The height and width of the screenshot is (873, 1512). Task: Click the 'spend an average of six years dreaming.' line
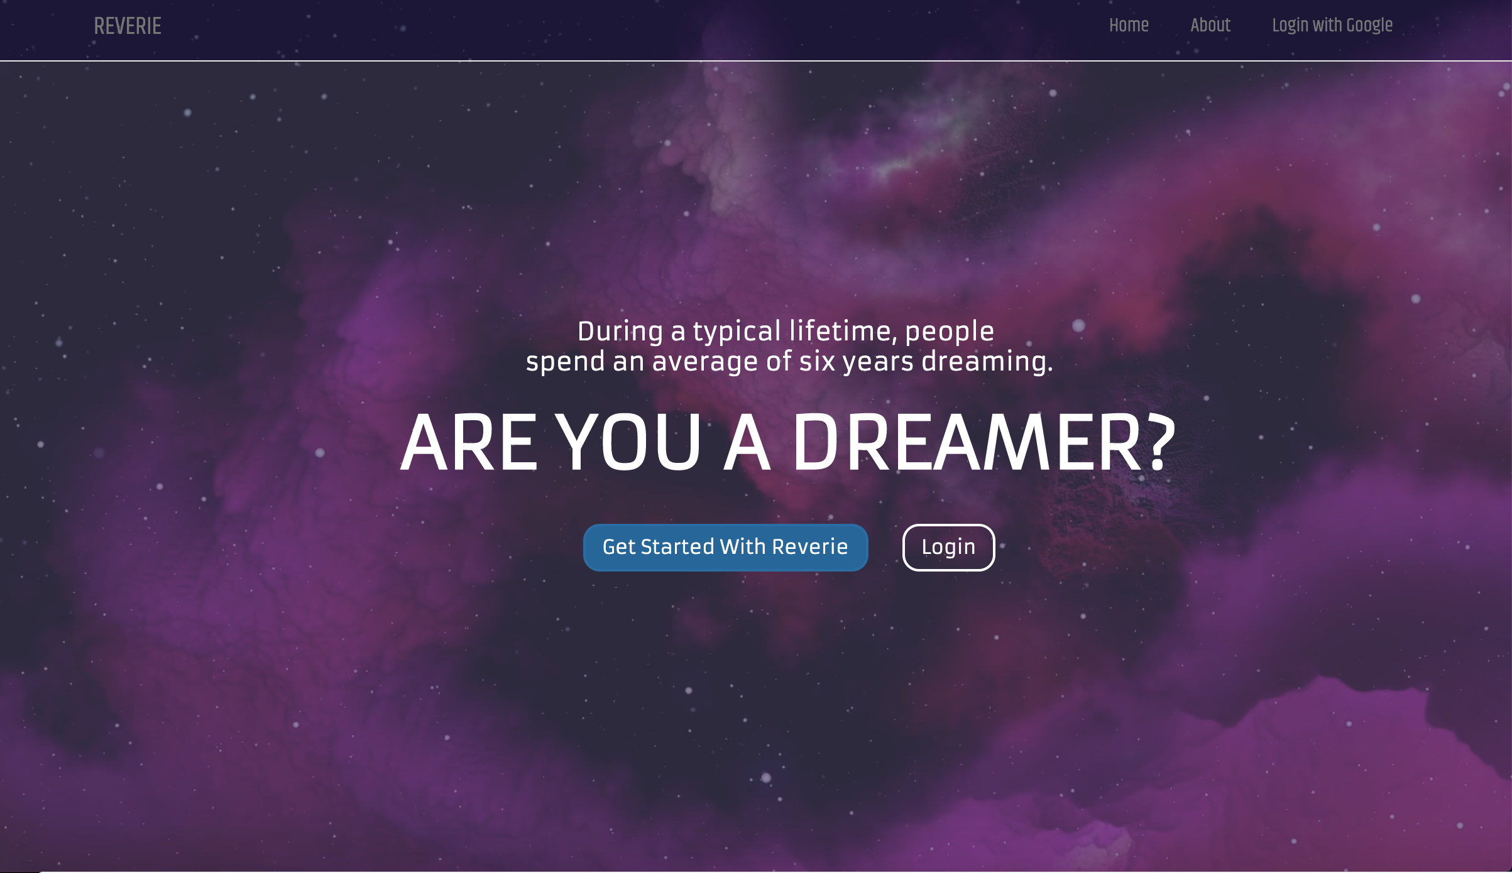coord(789,362)
